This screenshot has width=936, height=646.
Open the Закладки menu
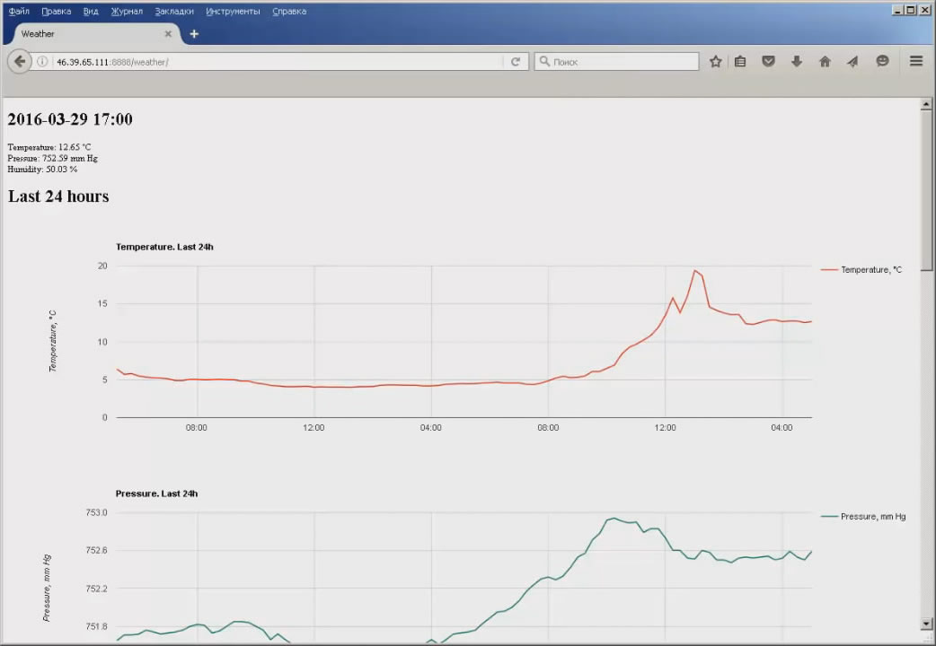(x=173, y=12)
